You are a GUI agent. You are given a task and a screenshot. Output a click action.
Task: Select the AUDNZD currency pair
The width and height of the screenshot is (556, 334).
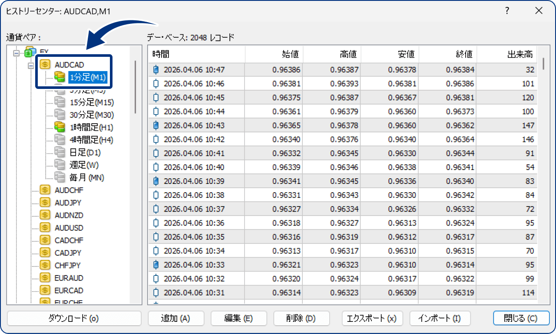tap(69, 215)
